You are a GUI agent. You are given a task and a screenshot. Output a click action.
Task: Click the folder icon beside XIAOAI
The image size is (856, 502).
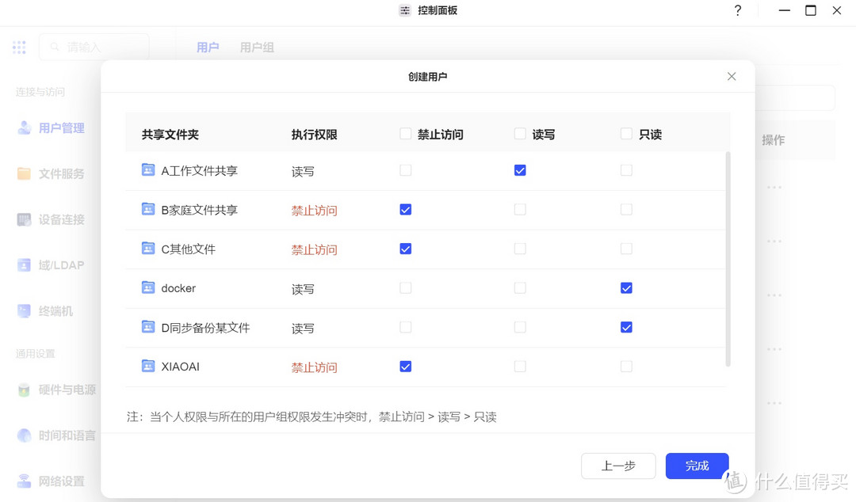click(x=148, y=366)
